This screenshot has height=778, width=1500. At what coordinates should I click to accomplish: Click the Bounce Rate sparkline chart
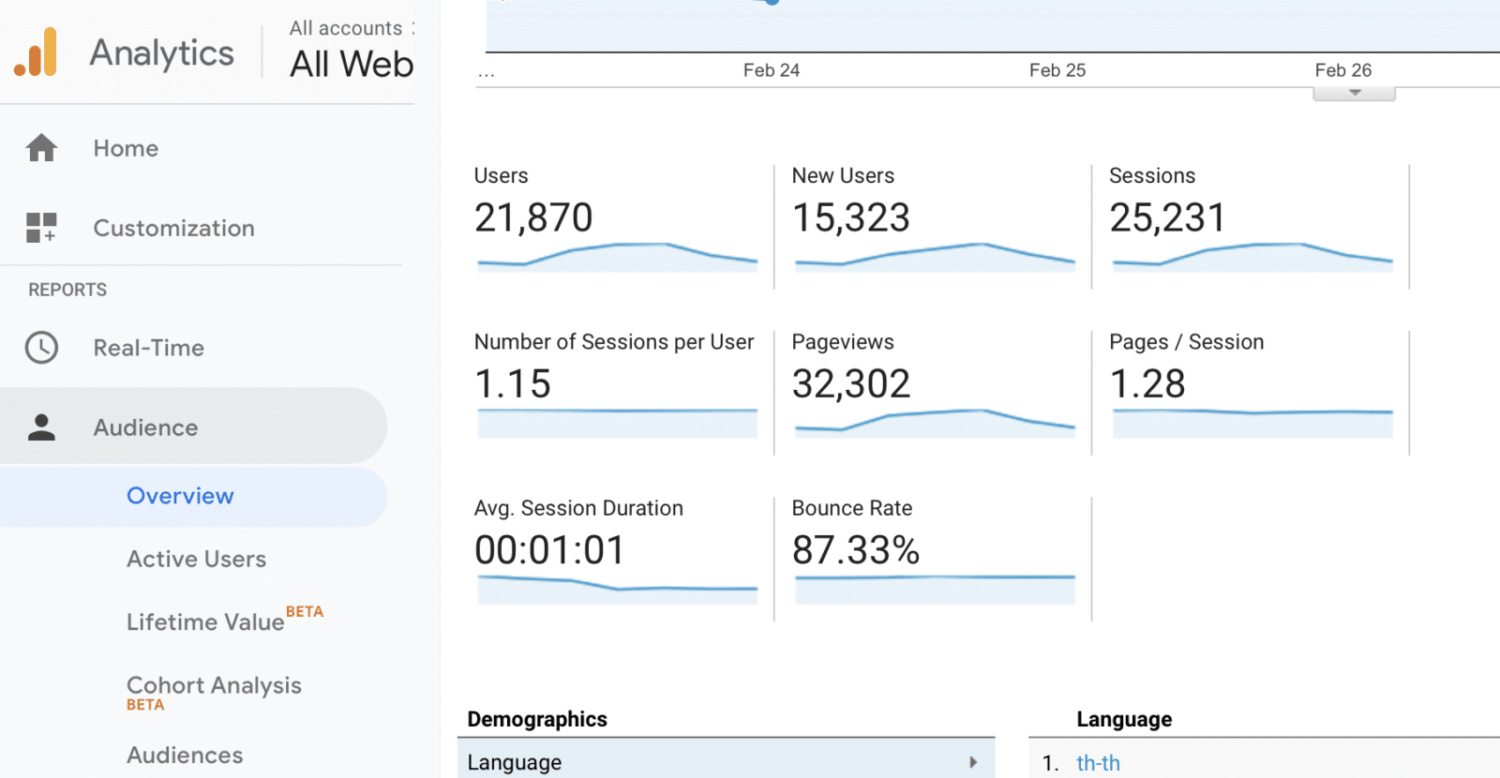934,589
